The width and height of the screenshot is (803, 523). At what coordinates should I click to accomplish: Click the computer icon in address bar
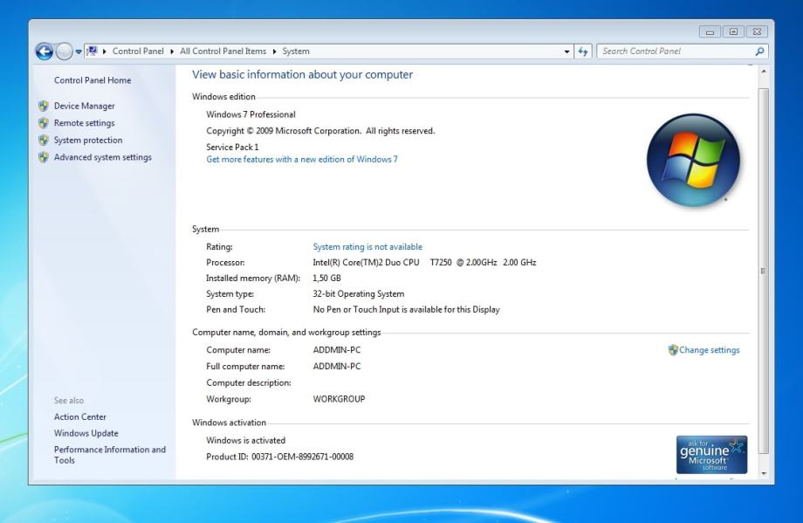(x=93, y=52)
